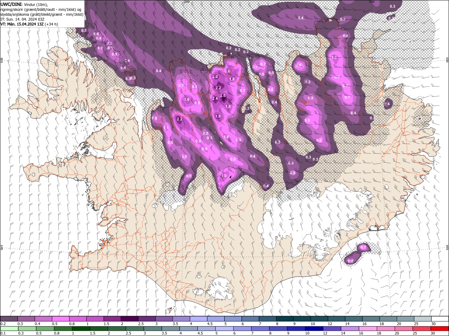Pick the dull mauve 0.2 swatch in upper legend row
449x336 pixels.
pyautogui.click(x=9, y=319)
